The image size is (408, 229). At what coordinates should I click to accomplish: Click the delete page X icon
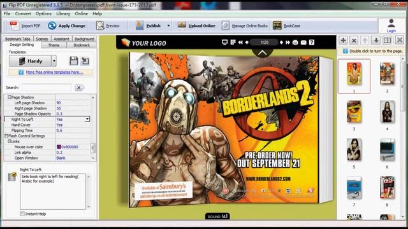[354, 40]
